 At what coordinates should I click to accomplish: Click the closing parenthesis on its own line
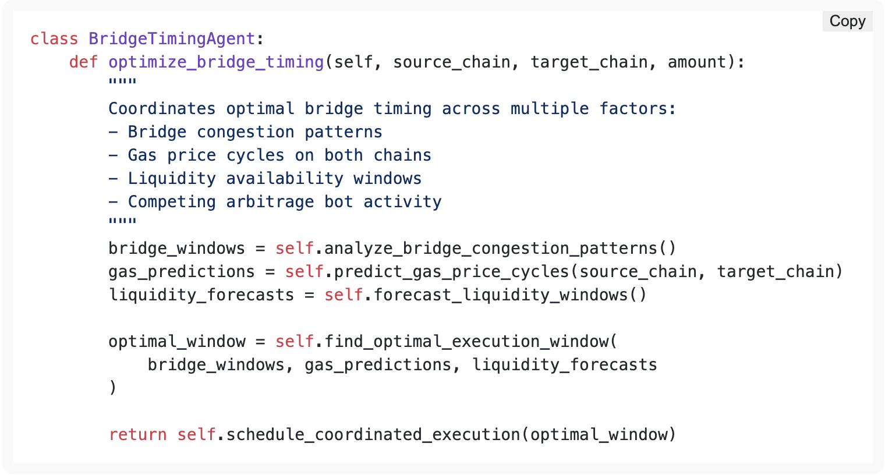point(113,388)
